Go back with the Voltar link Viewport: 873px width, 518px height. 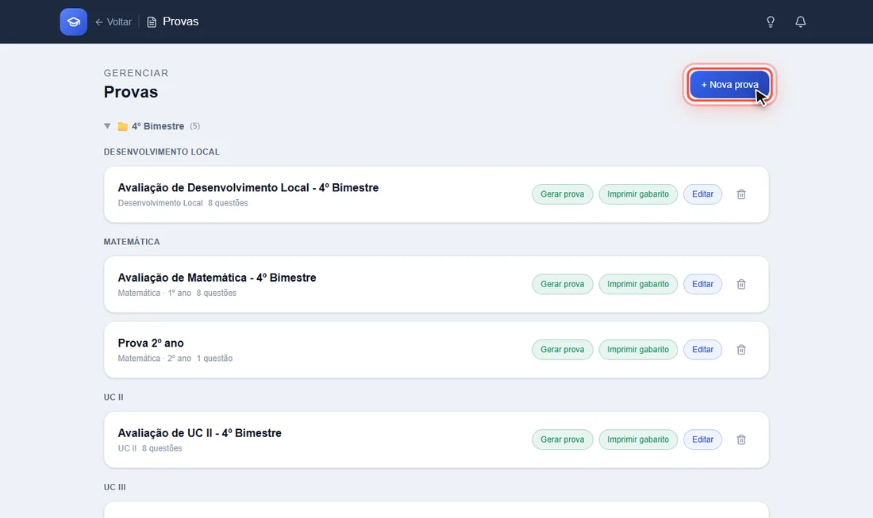(113, 21)
